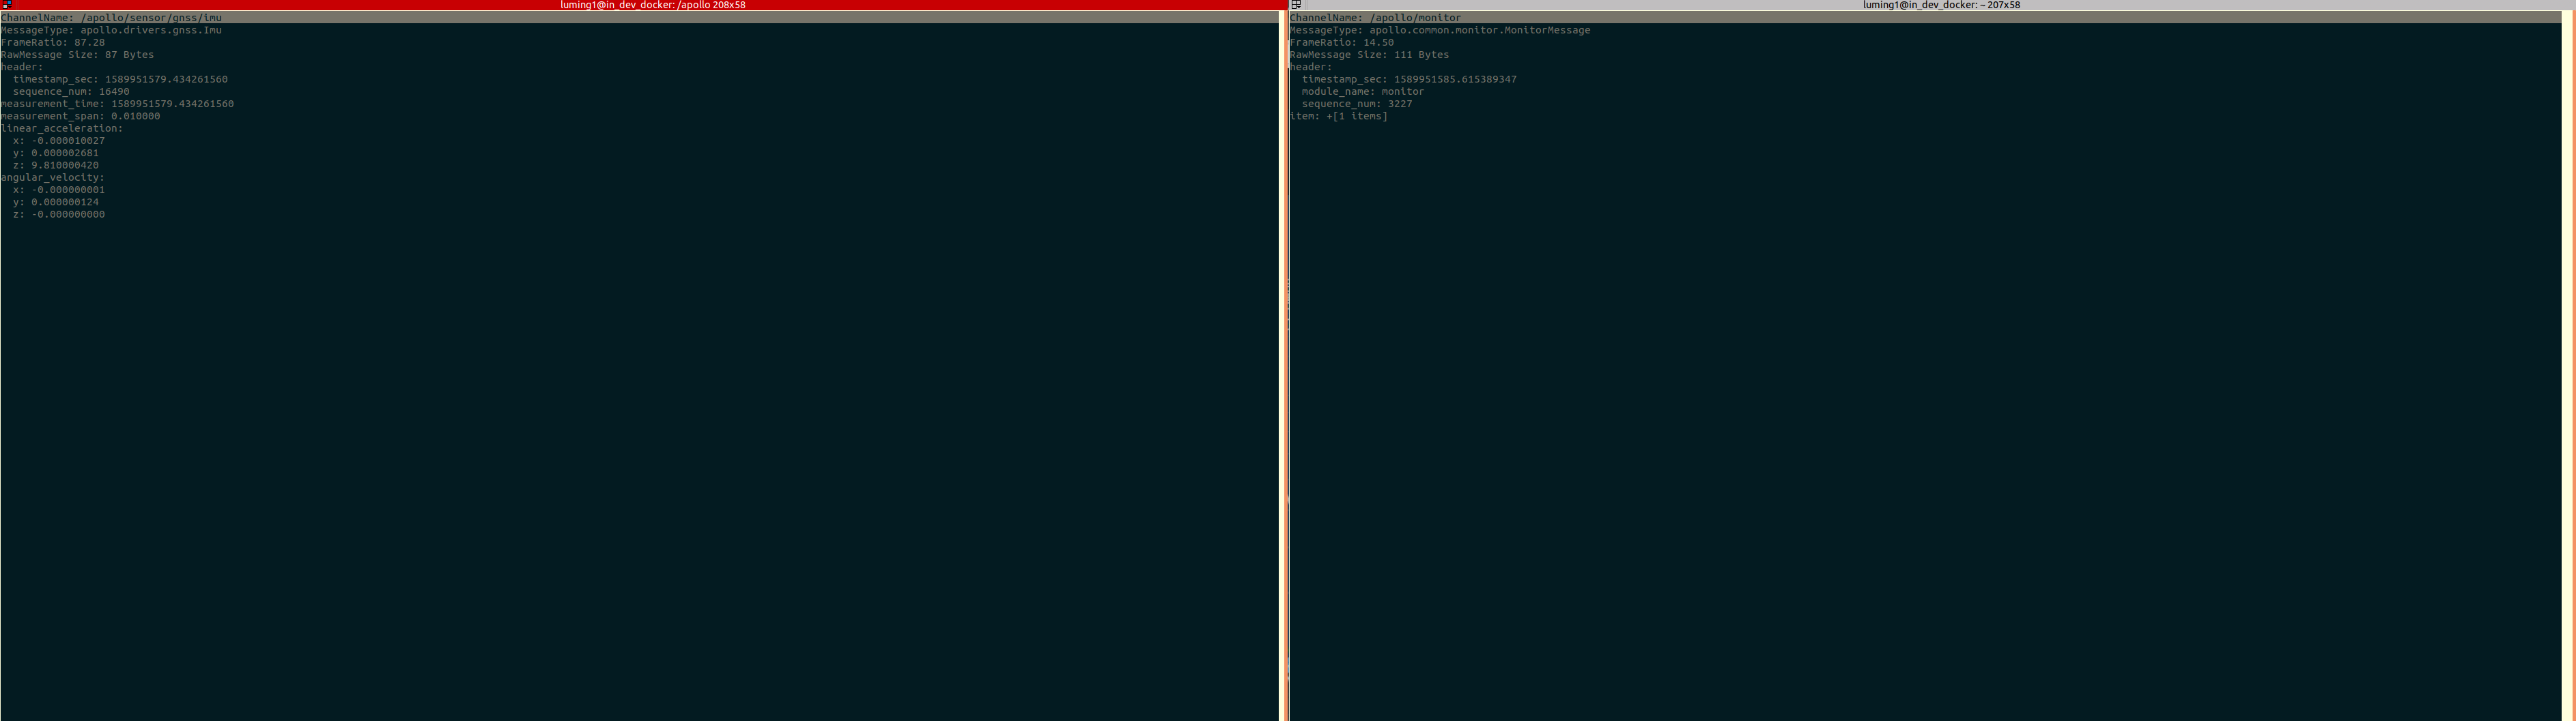Click the sequence_num 16490 line
Image resolution: width=2576 pixels, height=721 pixels.
pyautogui.click(x=71, y=92)
